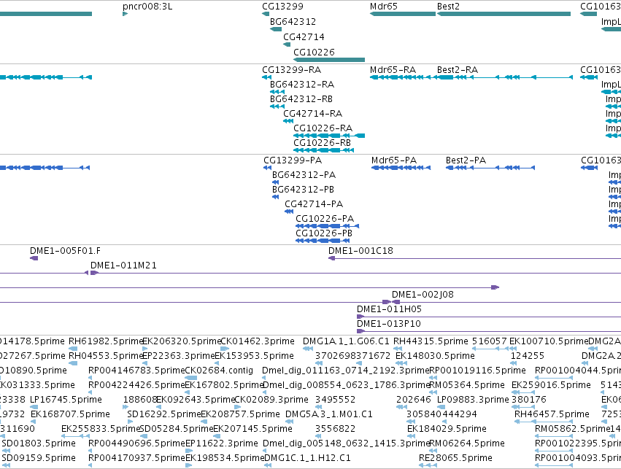Click the CG10226-RB transcript label
This screenshot has width=621, height=469.
(322, 143)
